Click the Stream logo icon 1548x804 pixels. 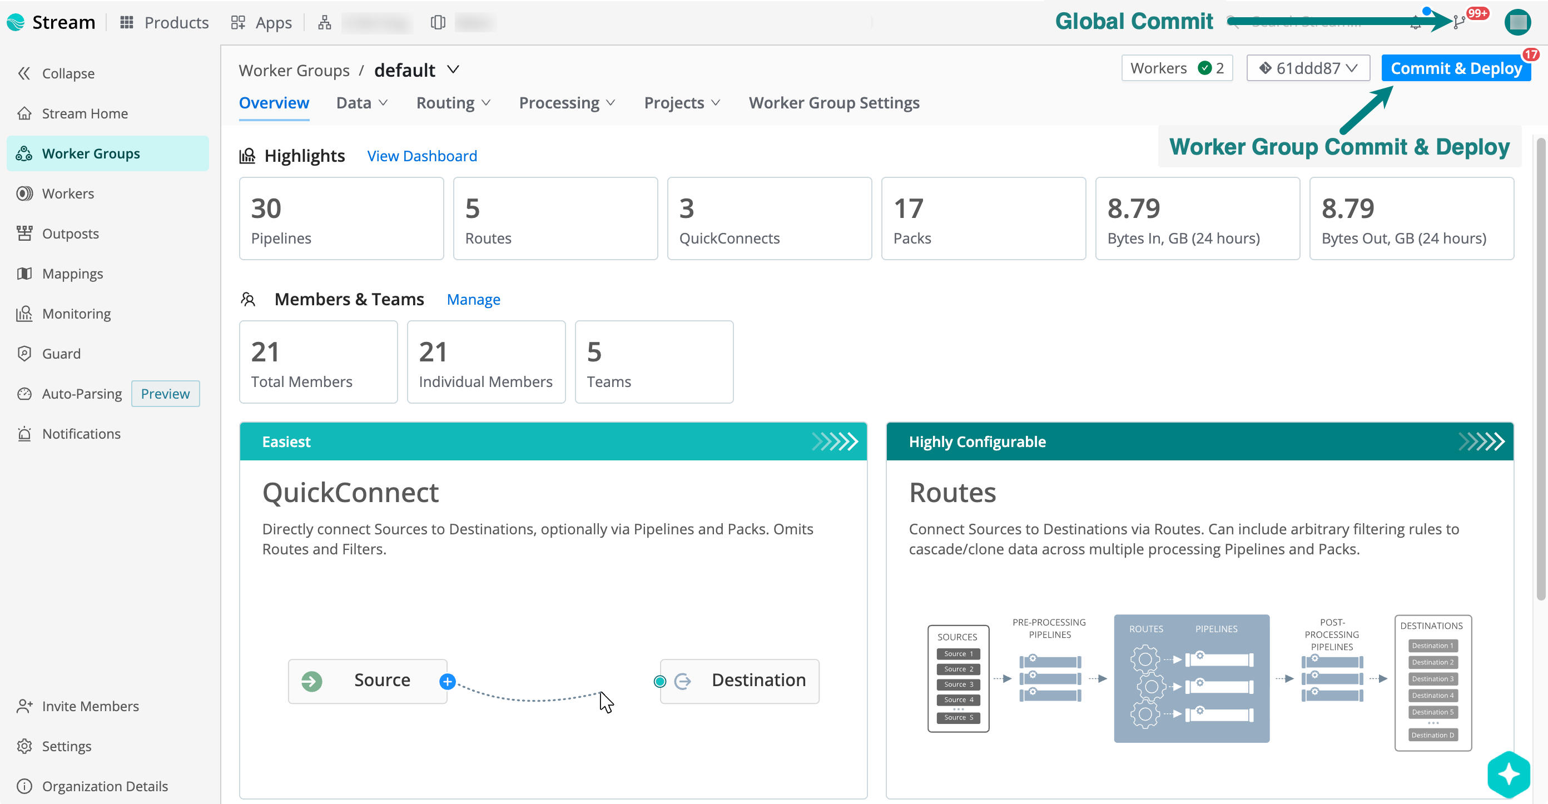tap(16, 22)
